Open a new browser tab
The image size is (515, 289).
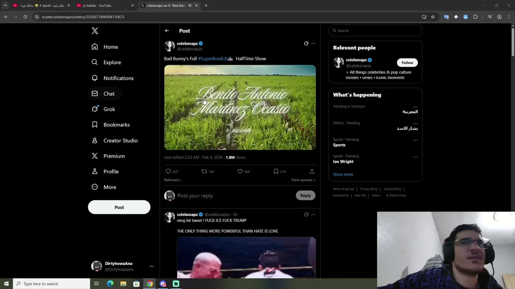[206, 6]
